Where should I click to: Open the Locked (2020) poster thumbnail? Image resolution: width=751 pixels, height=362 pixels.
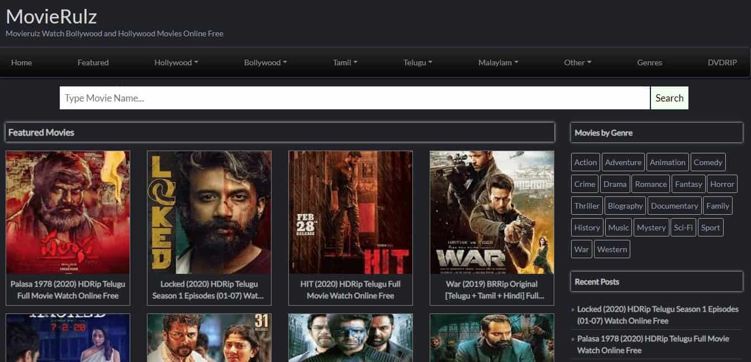pyautogui.click(x=209, y=213)
